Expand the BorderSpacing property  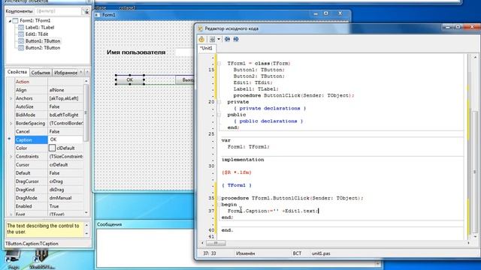tap(11, 123)
